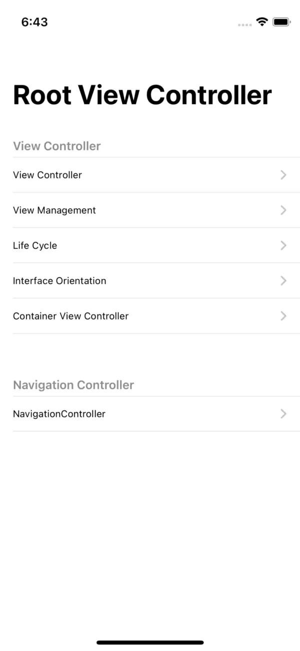Tap the Wi-Fi status icon
Screen dimensions: 300x651
262,22
